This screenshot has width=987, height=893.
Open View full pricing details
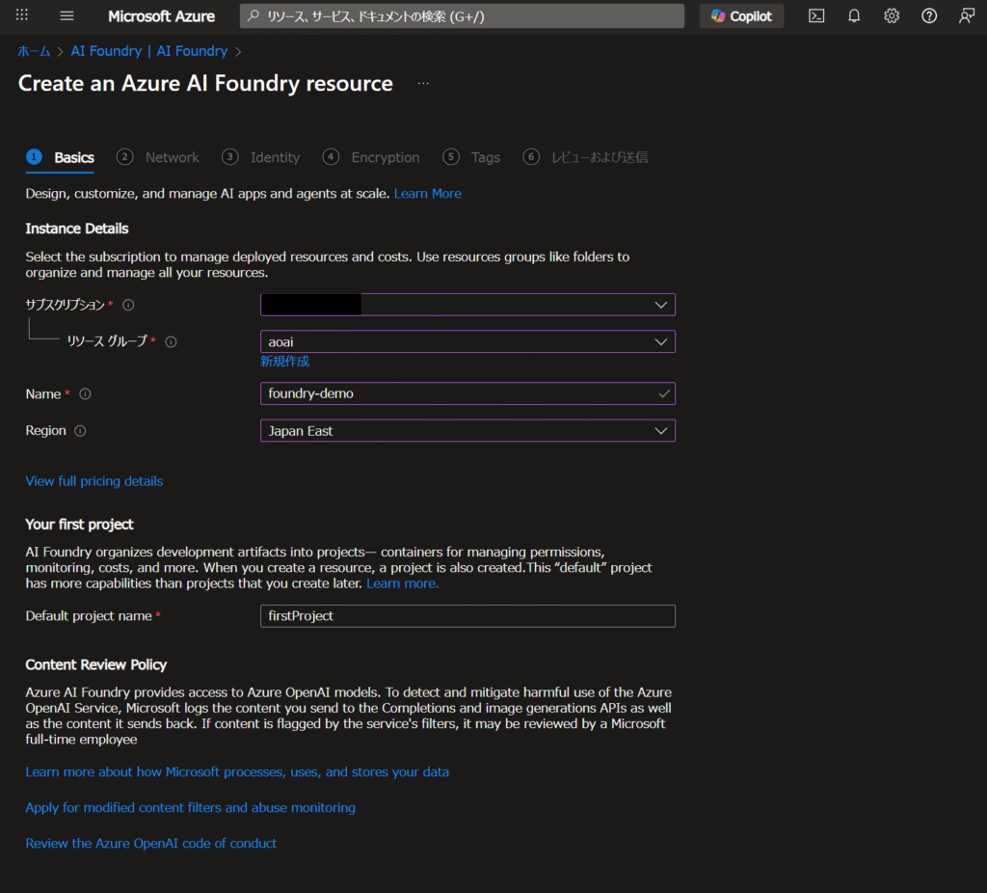(94, 481)
